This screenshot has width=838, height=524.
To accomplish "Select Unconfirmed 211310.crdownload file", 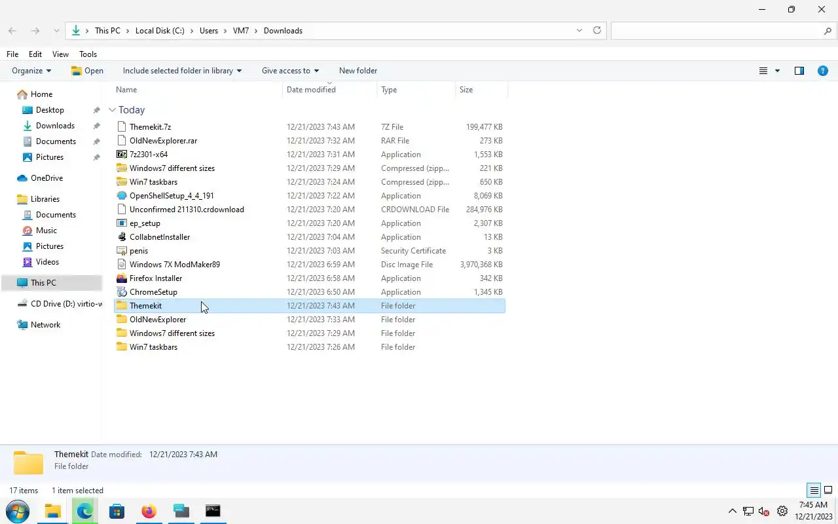I will pyautogui.click(x=187, y=210).
